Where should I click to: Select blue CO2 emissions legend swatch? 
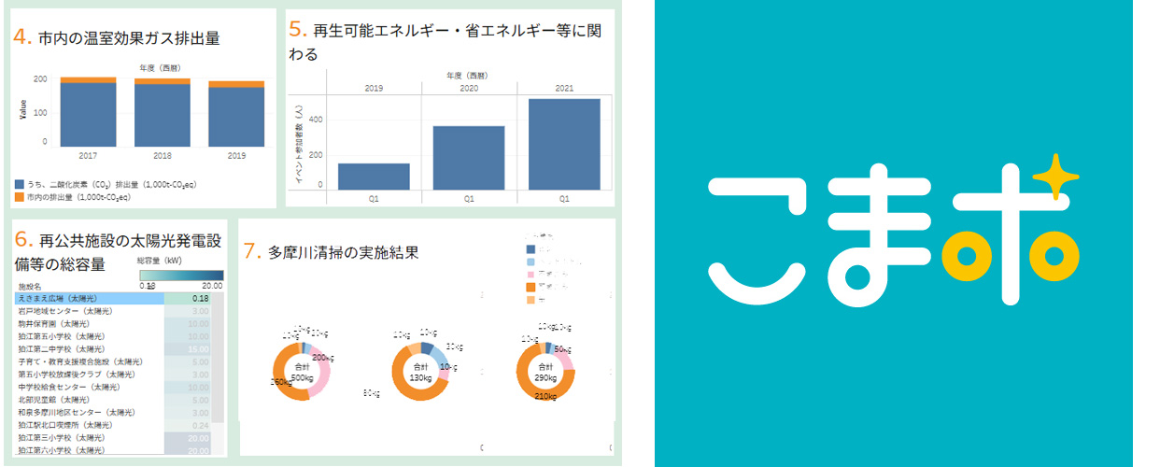[20, 185]
